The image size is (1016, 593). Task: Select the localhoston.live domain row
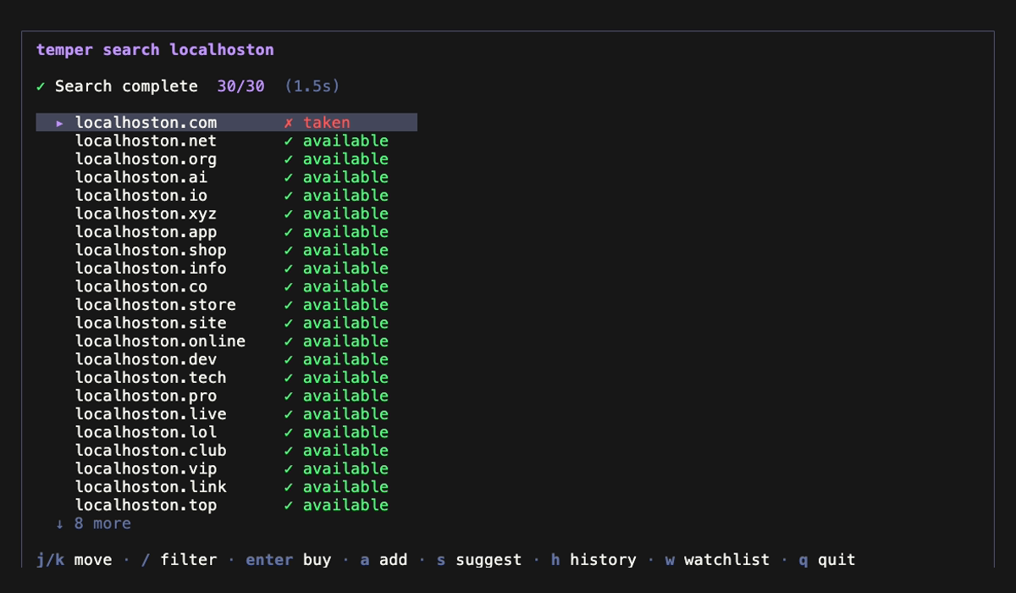coord(226,414)
